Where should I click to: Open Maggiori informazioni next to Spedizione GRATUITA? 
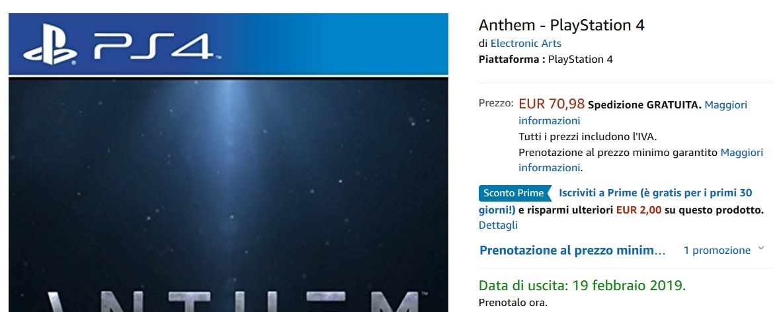point(725,104)
